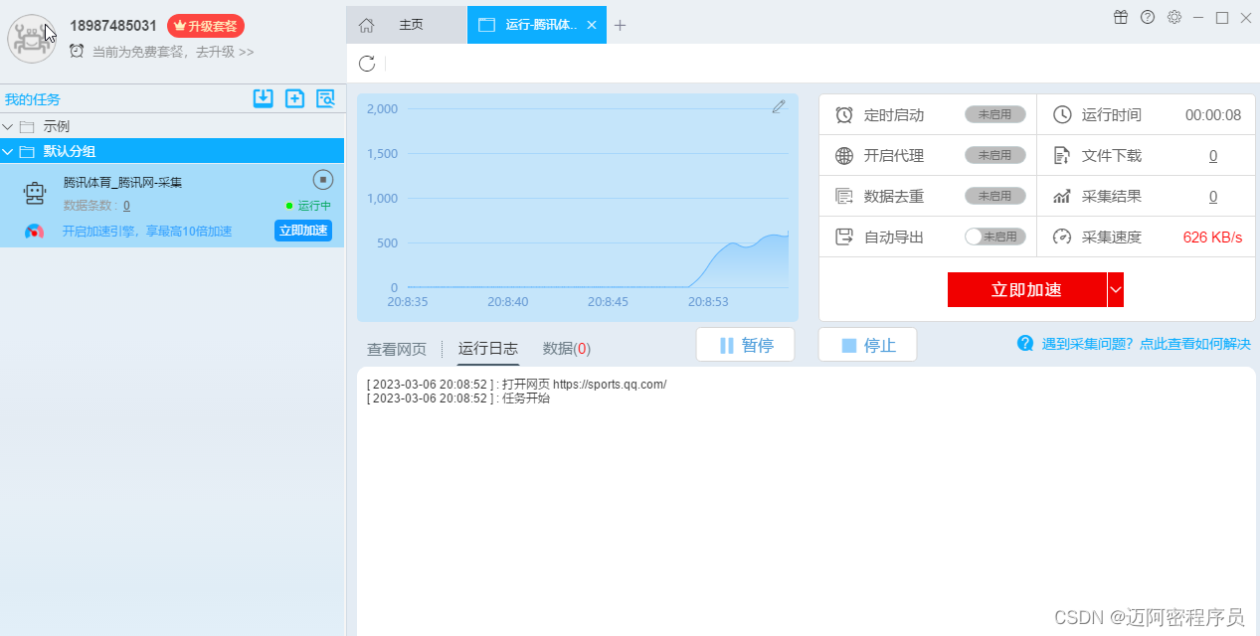The image size is (1260, 636).
Task: Click the user avatar crab icon
Action: pos(32,39)
